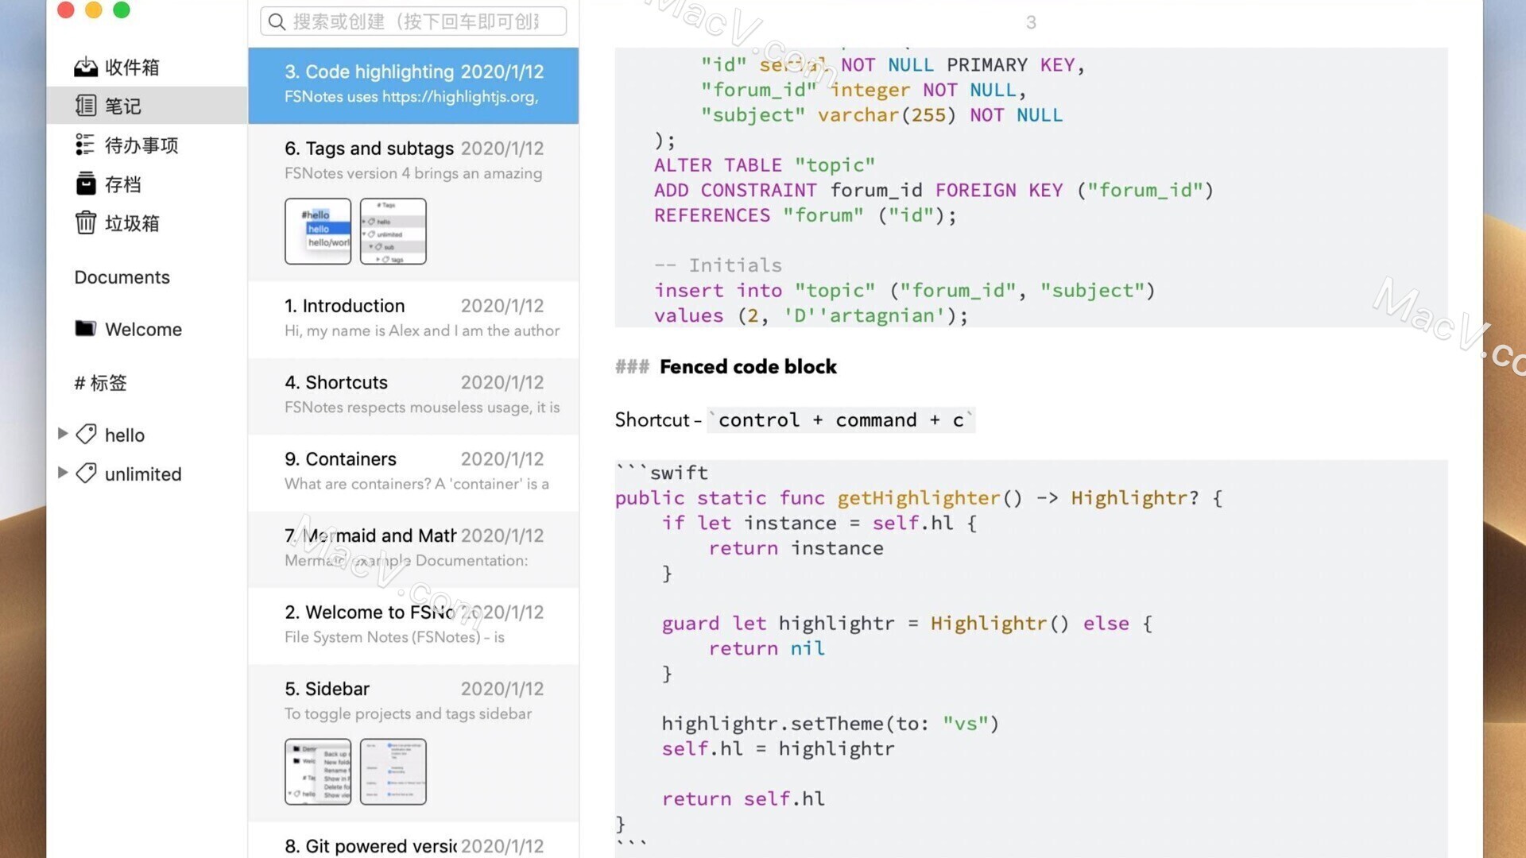The width and height of the screenshot is (1526, 858).
Task: Click the insert into "topic" line
Action: pos(904,291)
